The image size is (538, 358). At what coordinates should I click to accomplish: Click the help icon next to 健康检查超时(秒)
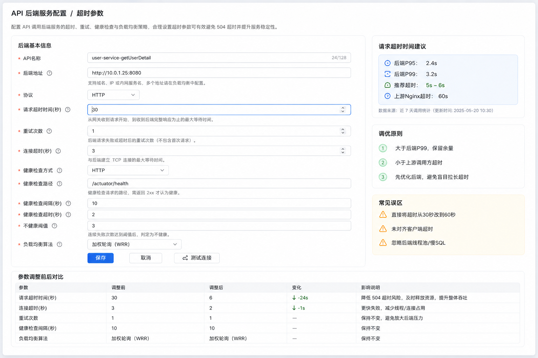pos(68,215)
